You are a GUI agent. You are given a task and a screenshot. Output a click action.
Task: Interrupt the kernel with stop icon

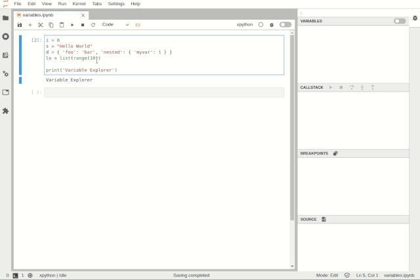pyautogui.click(x=83, y=25)
